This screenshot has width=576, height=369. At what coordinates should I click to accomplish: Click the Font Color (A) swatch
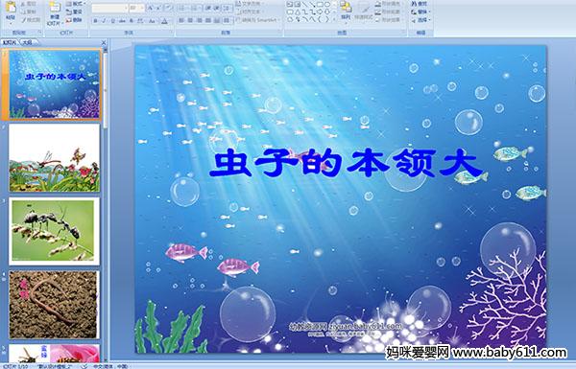[x=164, y=21]
